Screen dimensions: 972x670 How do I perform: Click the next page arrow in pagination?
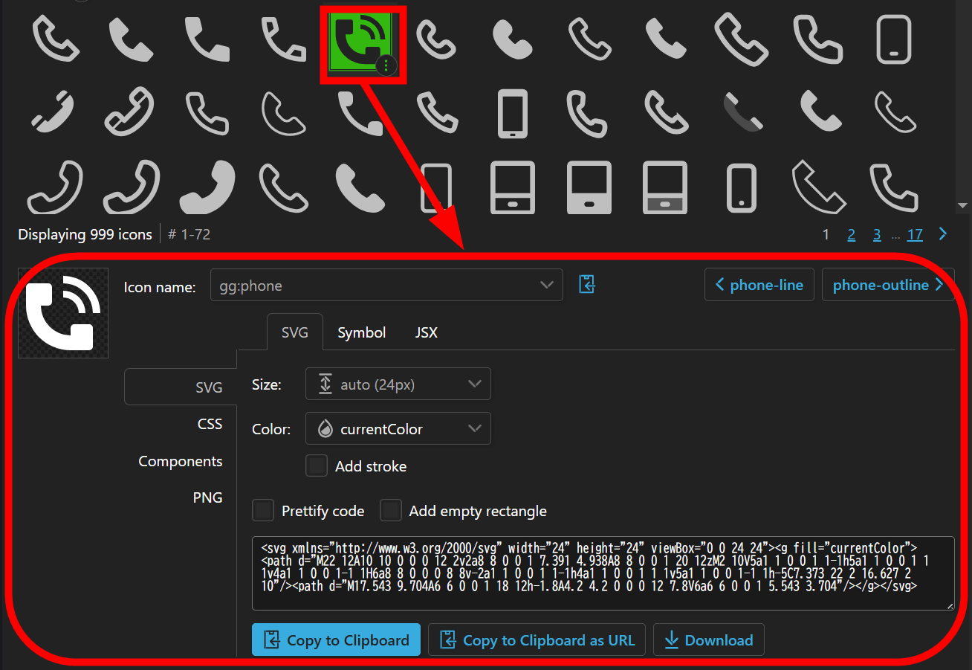tap(943, 234)
